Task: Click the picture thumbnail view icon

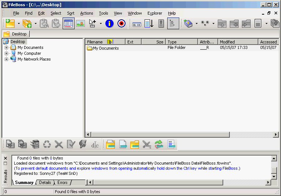Action: tap(80, 23)
